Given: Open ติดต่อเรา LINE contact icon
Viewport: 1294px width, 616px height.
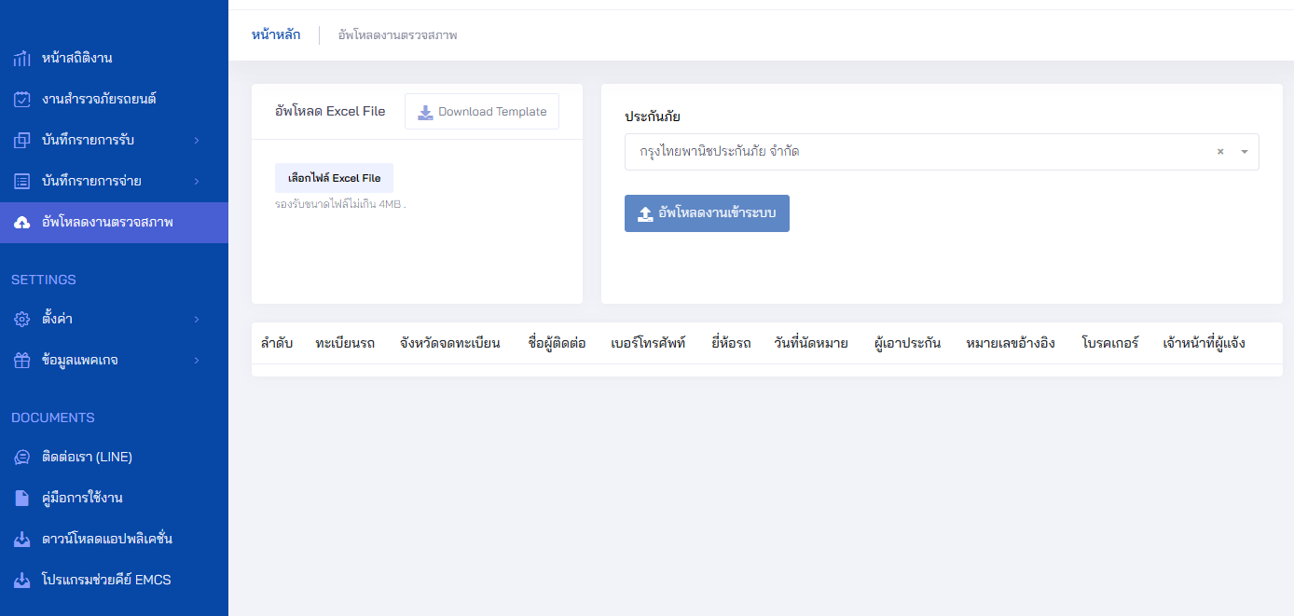Looking at the screenshot, I should point(21,457).
